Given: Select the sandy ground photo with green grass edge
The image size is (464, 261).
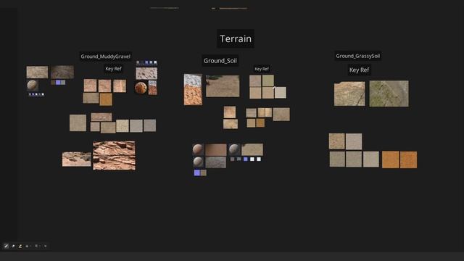Looking at the screenshot, I should [x=223, y=86].
